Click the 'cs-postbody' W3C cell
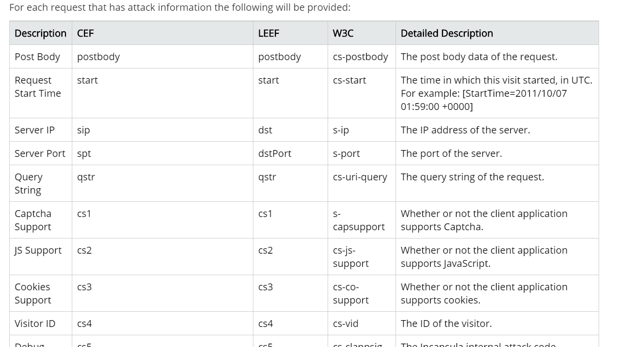The image size is (624, 347). 360,57
